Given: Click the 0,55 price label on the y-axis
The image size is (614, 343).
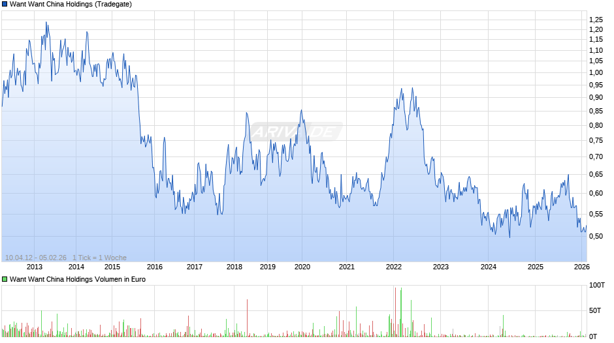Looking at the screenshot, I should click(596, 214).
